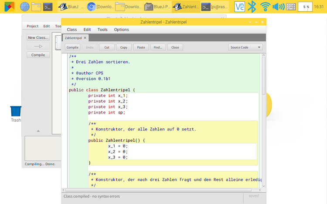
Task: Open the file manager folder icon
Action: (37, 7)
